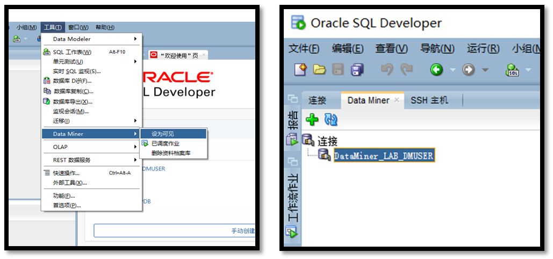Choose 已调度作业 in Data Miner submenu

[173, 143]
